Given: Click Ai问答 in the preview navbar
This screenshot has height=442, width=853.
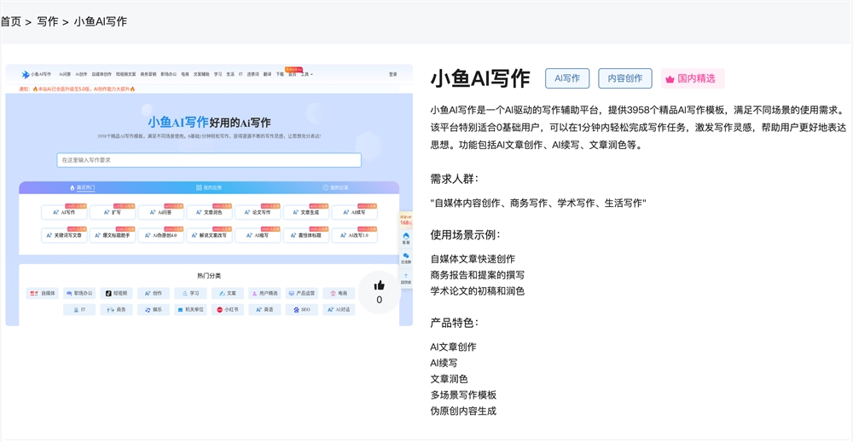Looking at the screenshot, I should pos(65,74).
